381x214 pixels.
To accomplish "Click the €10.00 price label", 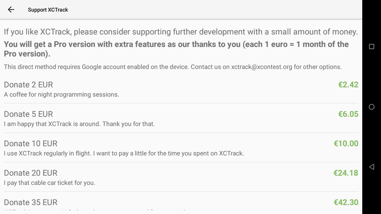I will coord(346,144).
